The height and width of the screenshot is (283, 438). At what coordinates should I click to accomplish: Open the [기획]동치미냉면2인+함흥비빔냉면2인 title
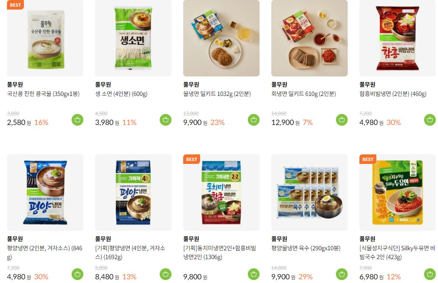point(220,252)
